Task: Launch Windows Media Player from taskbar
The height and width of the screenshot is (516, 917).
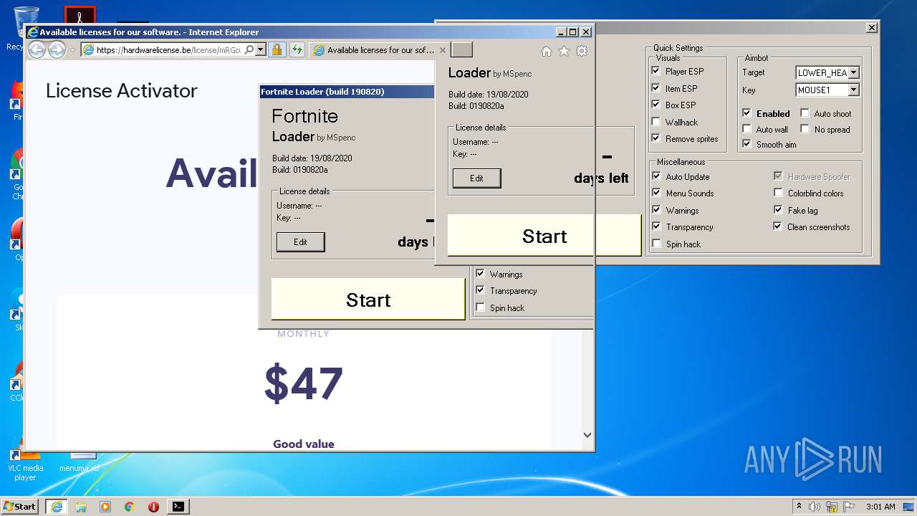Action: tap(105, 506)
